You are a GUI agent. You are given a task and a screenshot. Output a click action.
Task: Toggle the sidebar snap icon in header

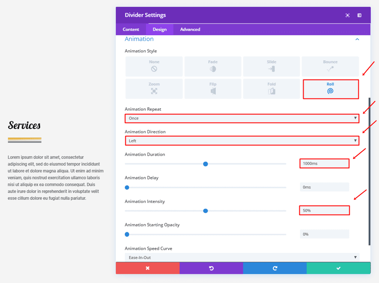(x=359, y=15)
